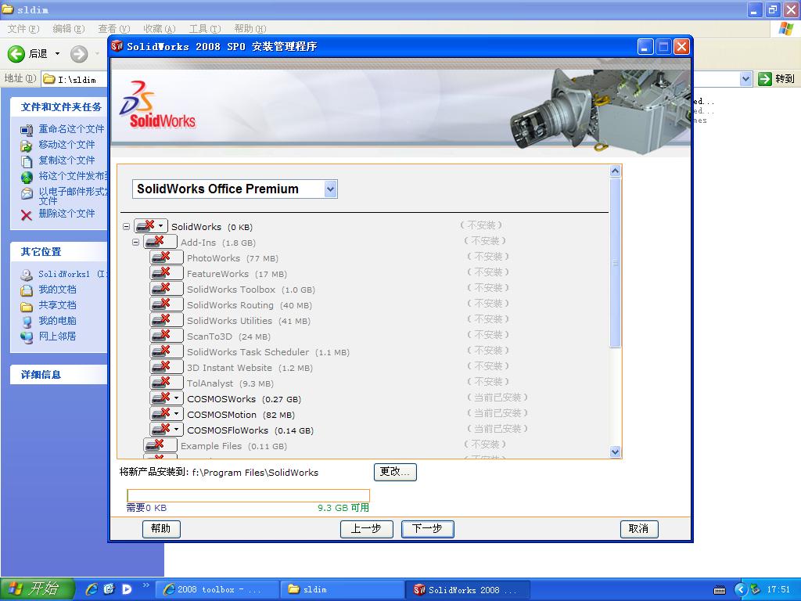Viewport: 801px width, 601px height.
Task: Cancel the installation with 取消
Action: pos(638,528)
